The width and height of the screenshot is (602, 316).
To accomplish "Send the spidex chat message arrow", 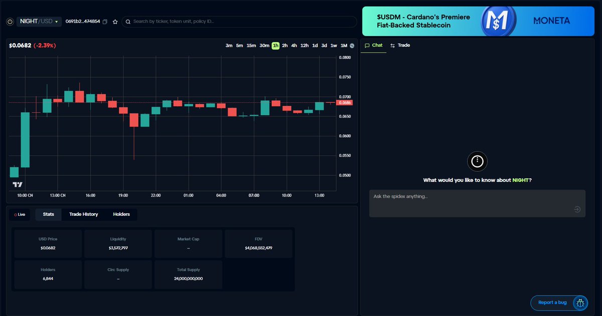I will [x=577, y=209].
